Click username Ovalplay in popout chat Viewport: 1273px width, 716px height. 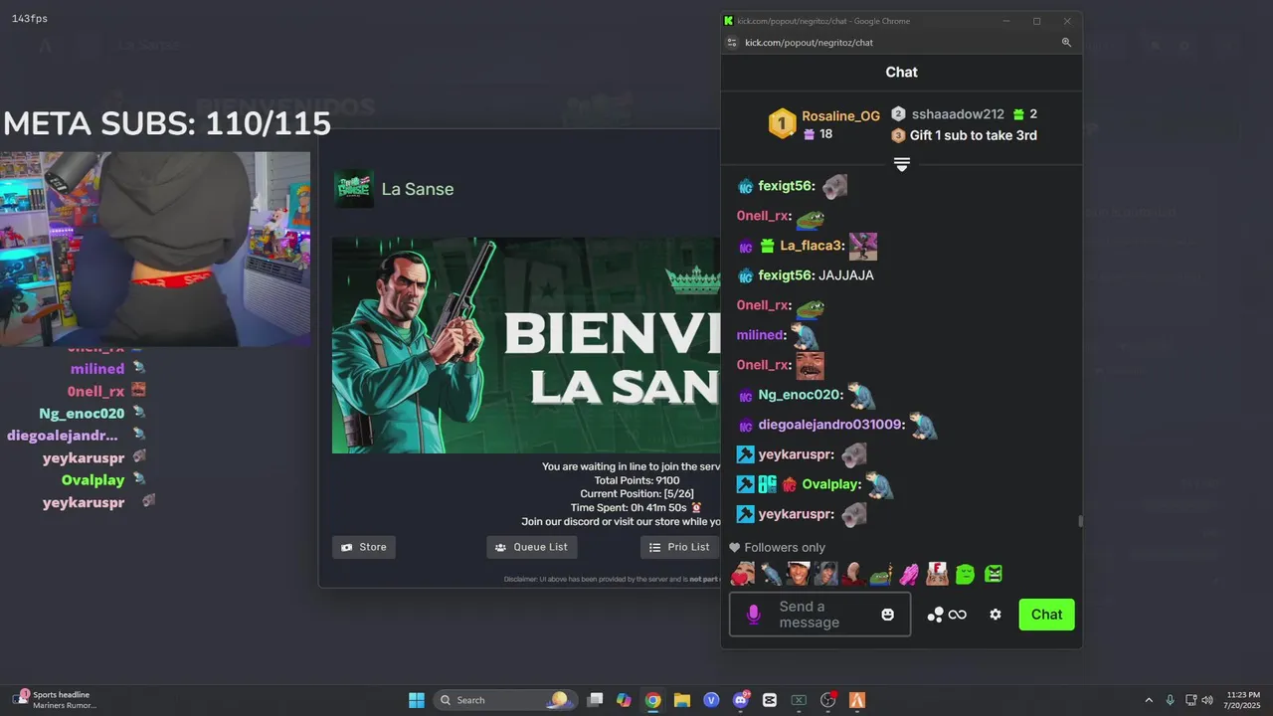pyautogui.click(x=829, y=484)
